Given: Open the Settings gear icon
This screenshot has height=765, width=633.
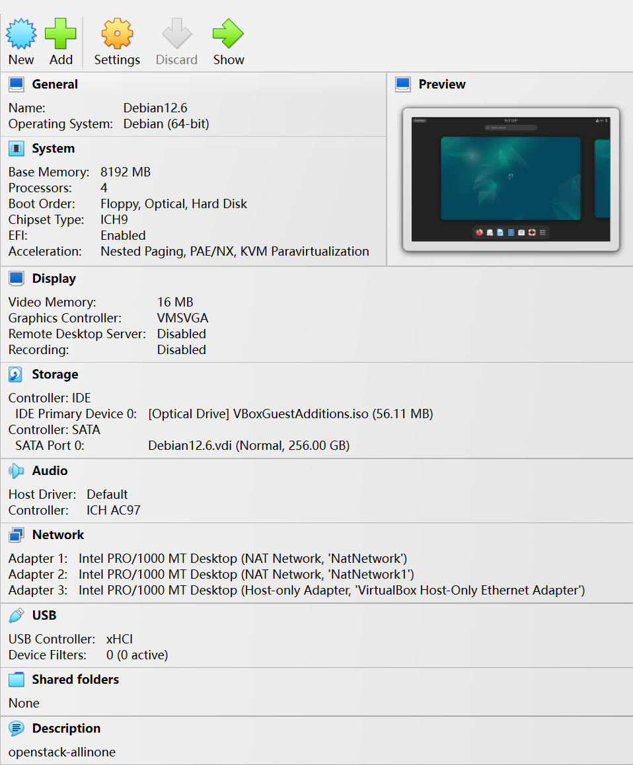Looking at the screenshot, I should click(117, 34).
